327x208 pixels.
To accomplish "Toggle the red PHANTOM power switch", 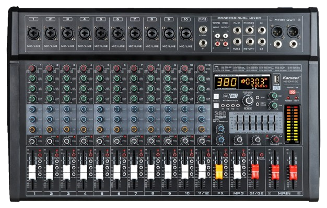I will coord(293,93).
